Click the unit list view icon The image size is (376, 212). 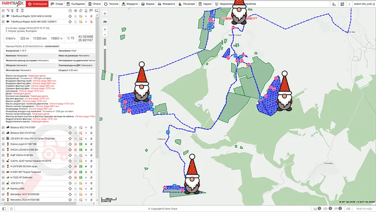12,10
